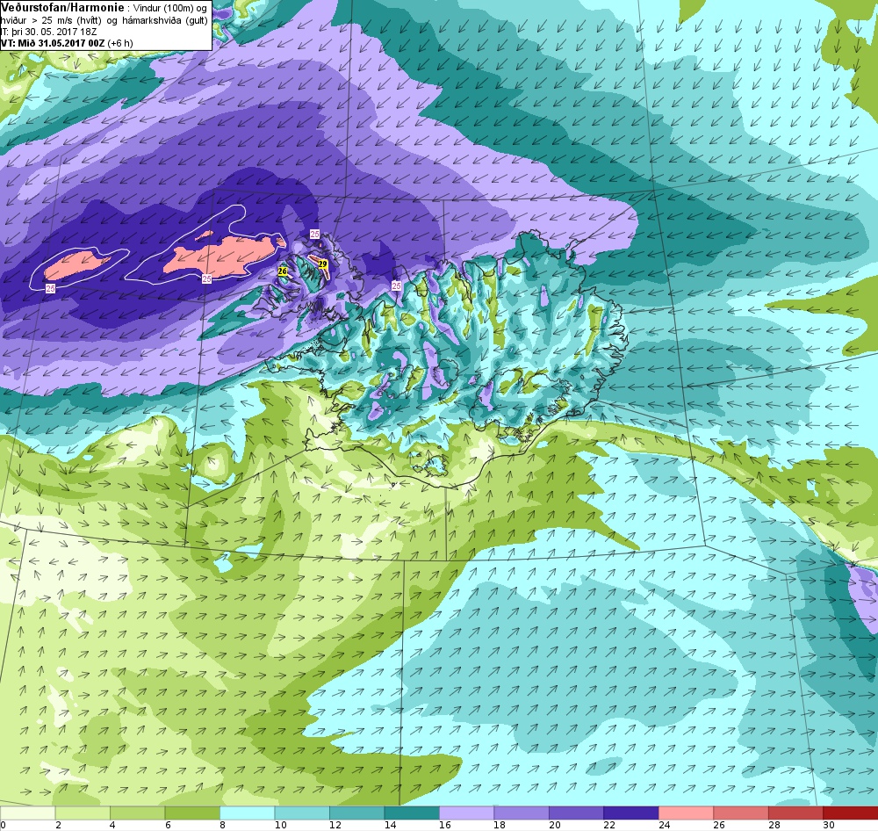
Task: Select the 16–18 m/s lavender legend swatch
Action: (466, 813)
